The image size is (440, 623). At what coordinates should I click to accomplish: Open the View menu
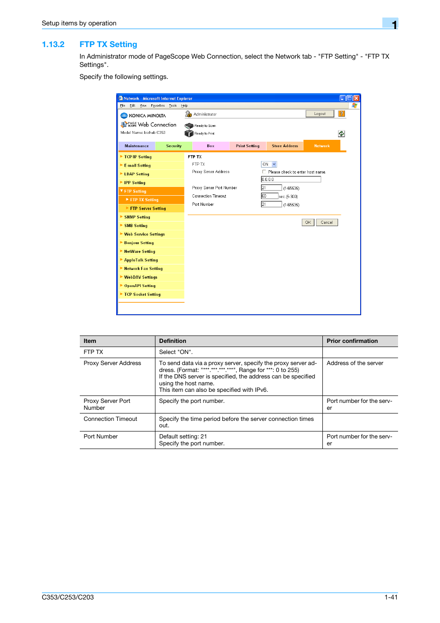pyautogui.click(x=143, y=106)
